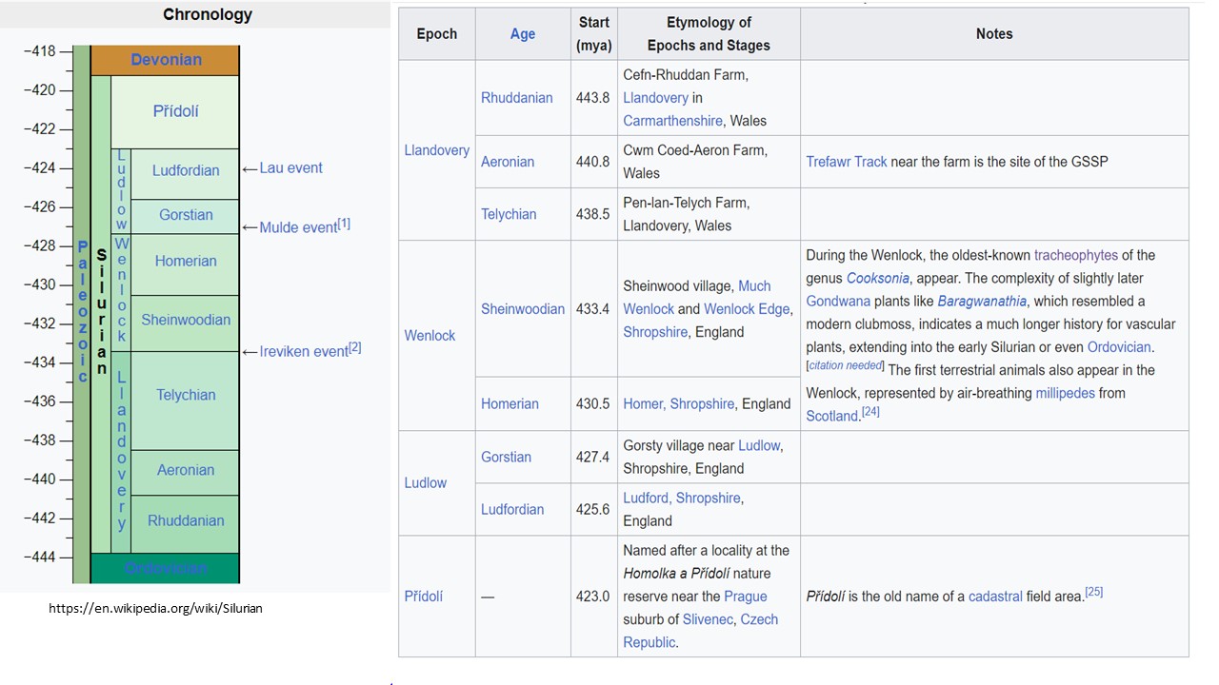Click the Lau event link
Image resolution: width=1219 pixels, height=685 pixels.
coord(290,168)
